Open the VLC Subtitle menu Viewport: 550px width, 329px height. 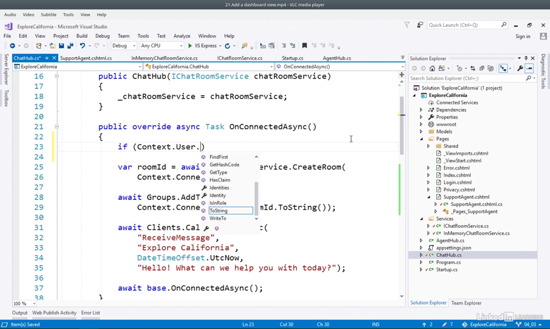tap(48, 15)
